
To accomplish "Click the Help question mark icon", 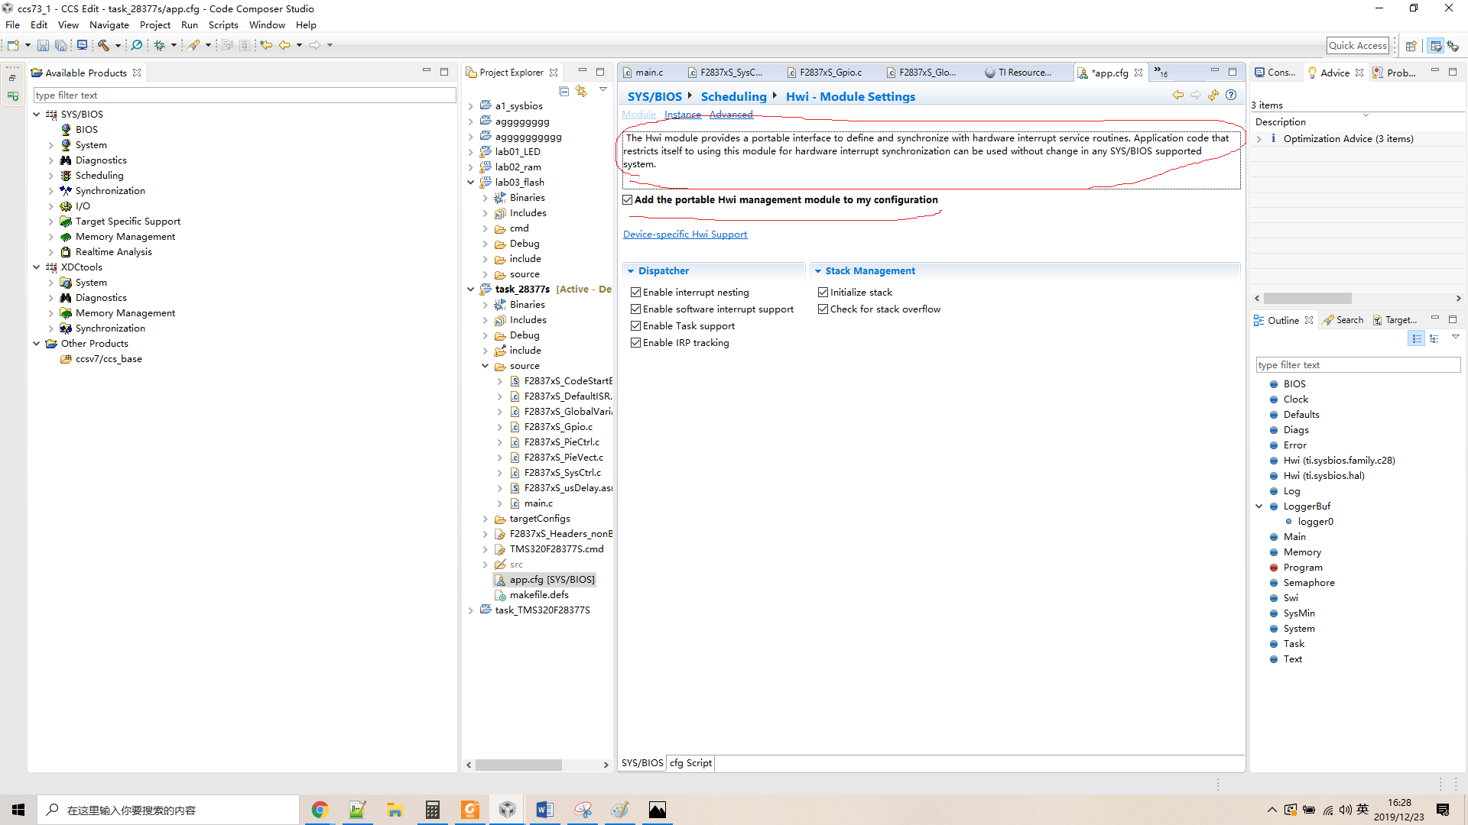I will pyautogui.click(x=1231, y=95).
